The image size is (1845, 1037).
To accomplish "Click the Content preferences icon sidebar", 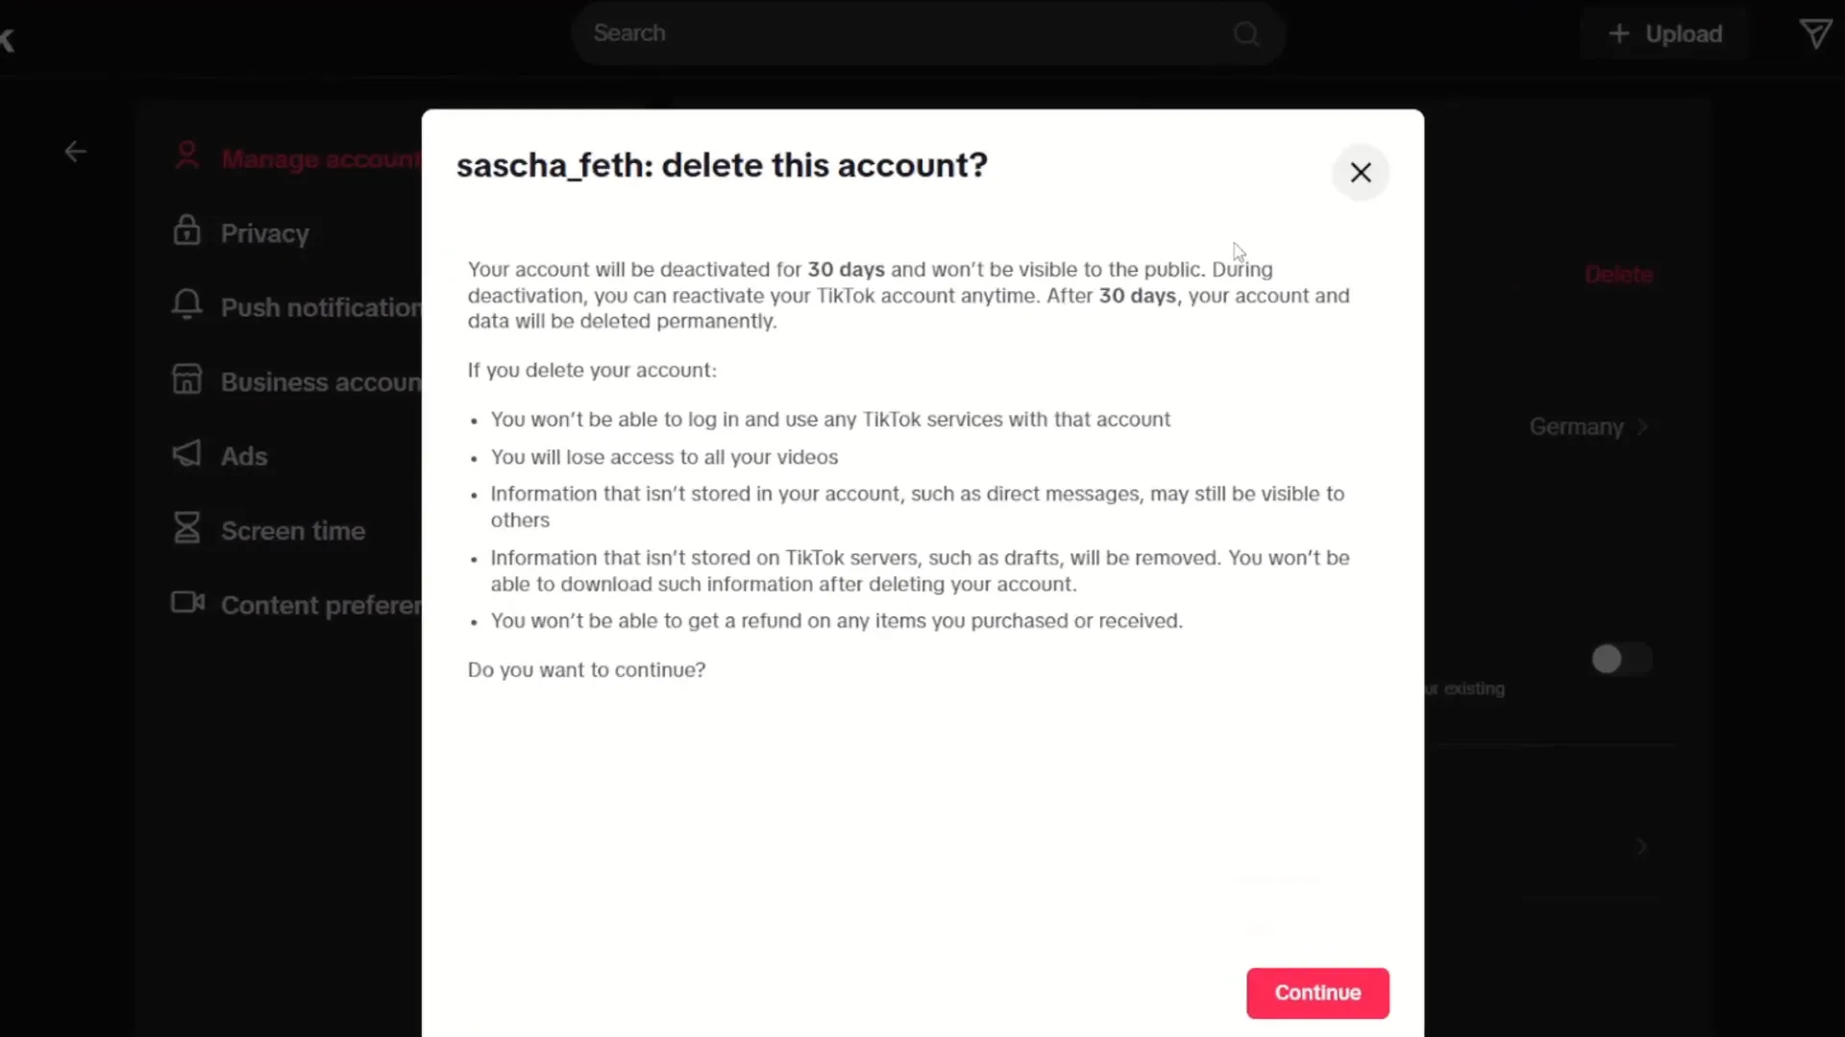I will pos(188,604).
